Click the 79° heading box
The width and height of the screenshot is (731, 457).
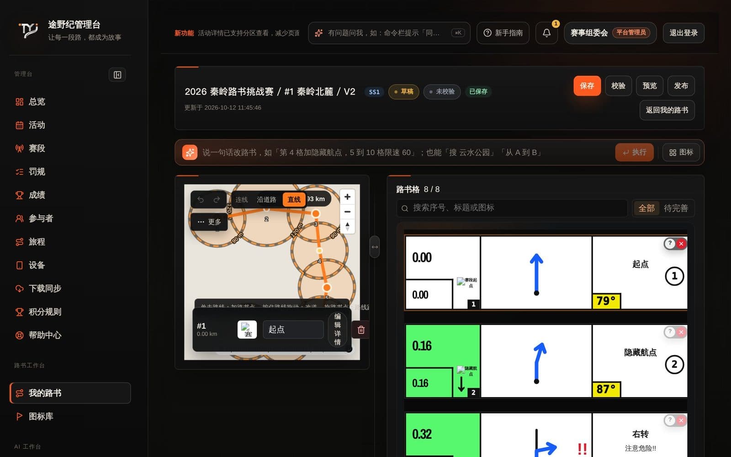click(x=606, y=301)
